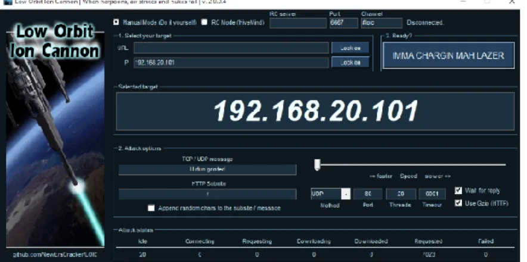Click the IP field showing 192.168.20.101
Image resolution: width=527 pixels, height=262 pixels.
[231, 63]
